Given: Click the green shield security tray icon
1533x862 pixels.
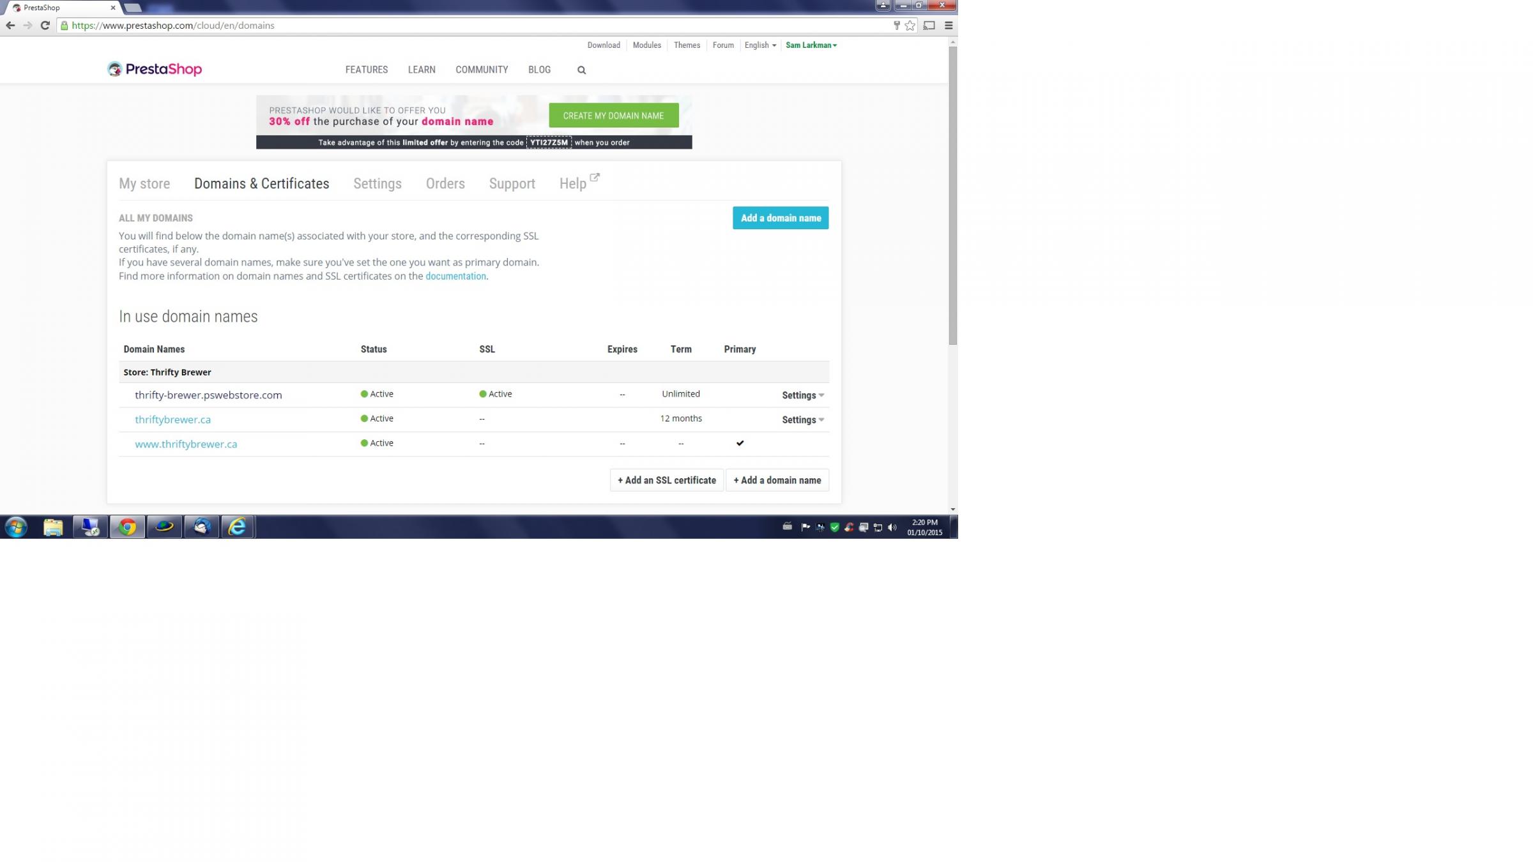Looking at the screenshot, I should [834, 527].
